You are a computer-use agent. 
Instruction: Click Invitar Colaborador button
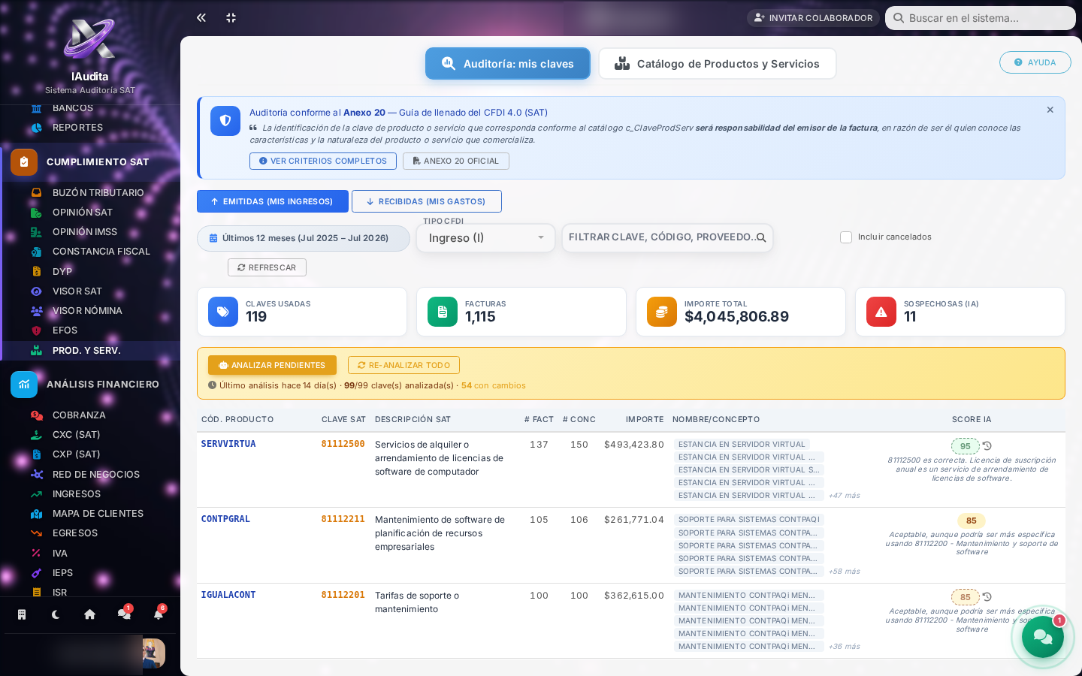tap(813, 17)
